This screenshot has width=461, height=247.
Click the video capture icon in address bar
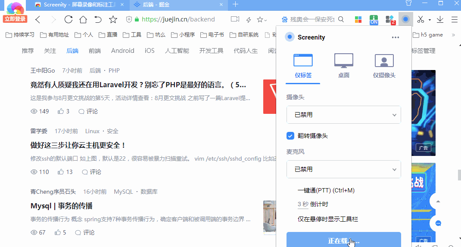point(235,19)
